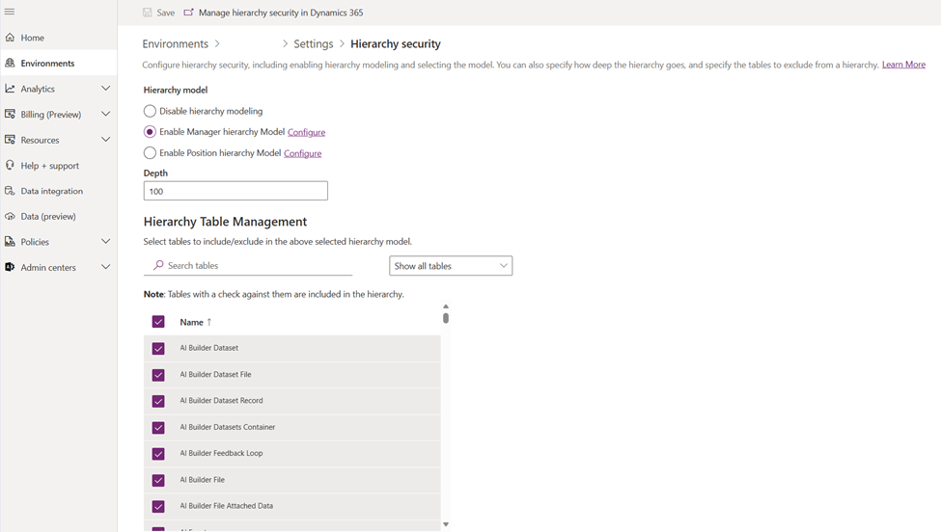Expand the Resources sidebar section

coord(105,140)
